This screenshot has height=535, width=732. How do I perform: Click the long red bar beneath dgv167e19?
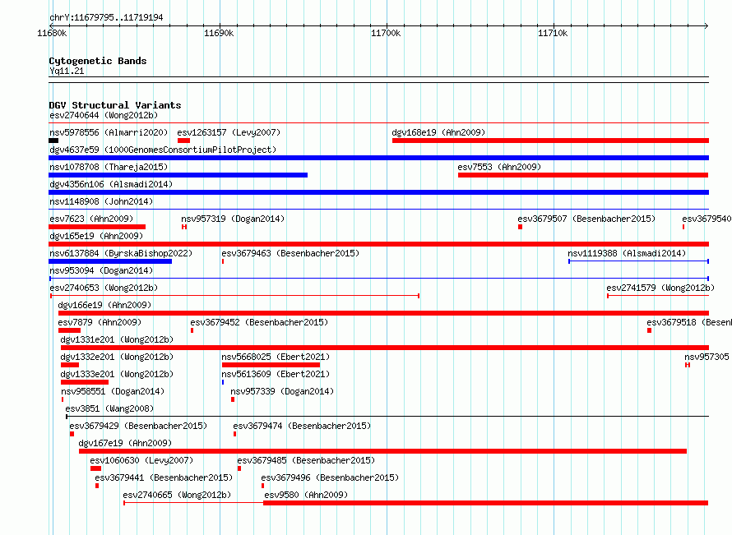click(382, 451)
